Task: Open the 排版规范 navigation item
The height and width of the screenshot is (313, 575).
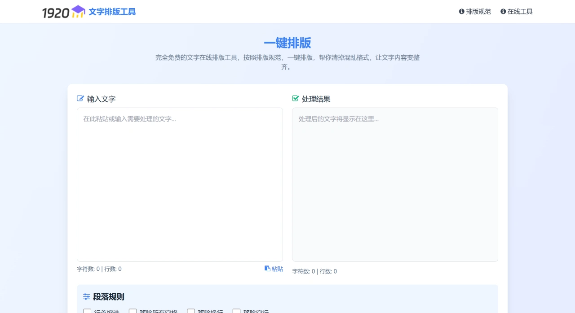Action: coord(478,11)
